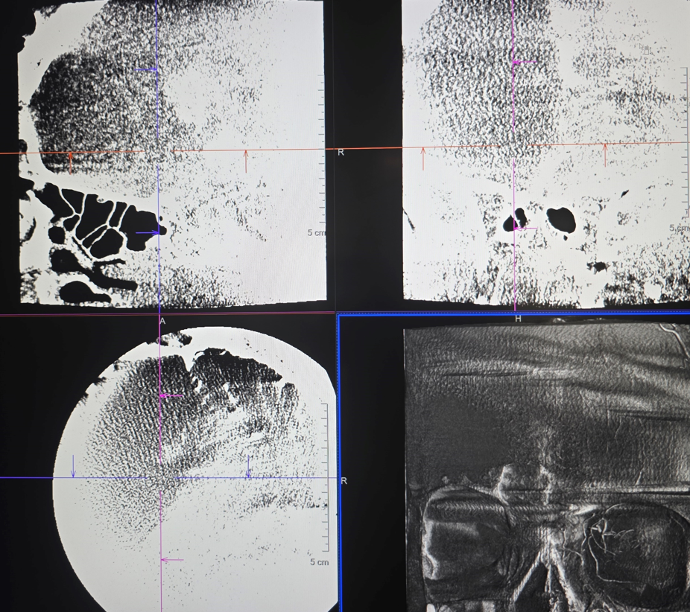The height and width of the screenshot is (612, 690).
Task: Click the crosshair intersection in top-right view
Action: [x=513, y=146]
